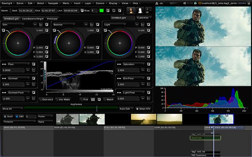Click small square icon left of Dim wheel
This screenshot has height=157, width=252.
3,30
